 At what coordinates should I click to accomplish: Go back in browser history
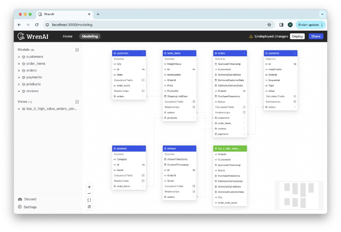[x=19, y=25]
